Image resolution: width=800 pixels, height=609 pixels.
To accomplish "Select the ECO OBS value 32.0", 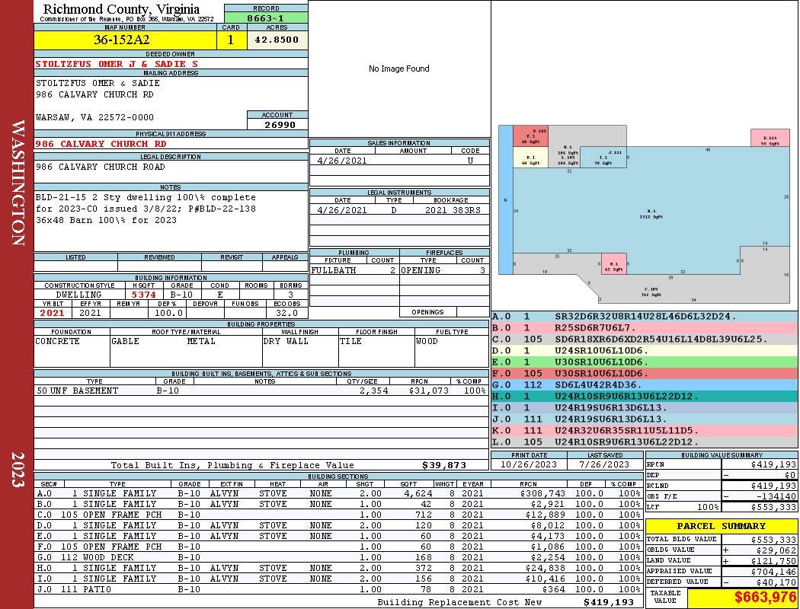I will (286, 313).
